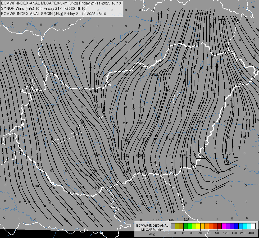This screenshot has width=259, height=238.
Task: Click the map value 3.04
Action: tap(6, 169)
